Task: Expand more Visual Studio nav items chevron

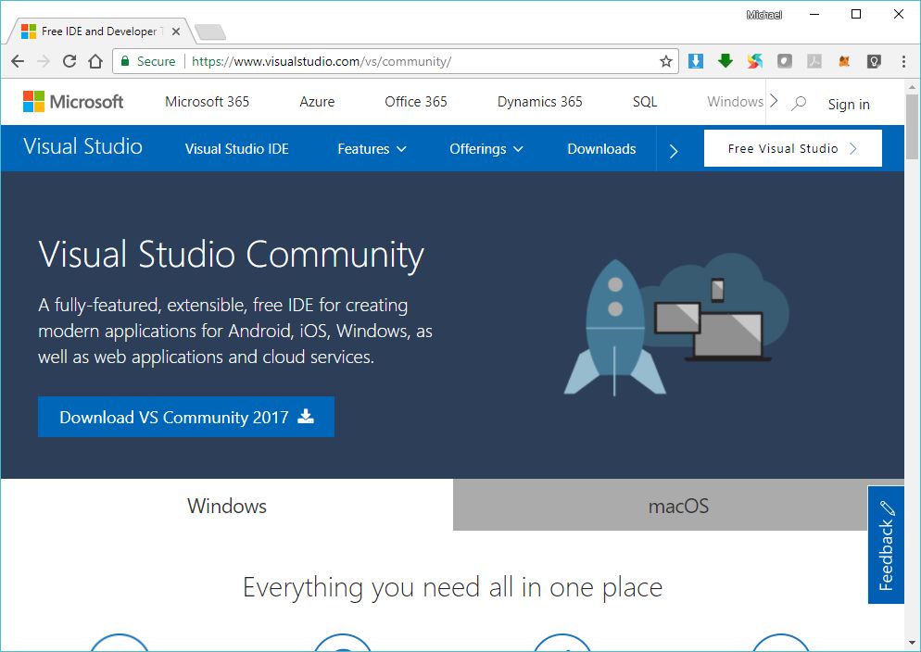Action: pos(673,151)
